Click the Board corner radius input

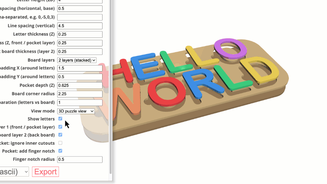[x=80, y=94]
